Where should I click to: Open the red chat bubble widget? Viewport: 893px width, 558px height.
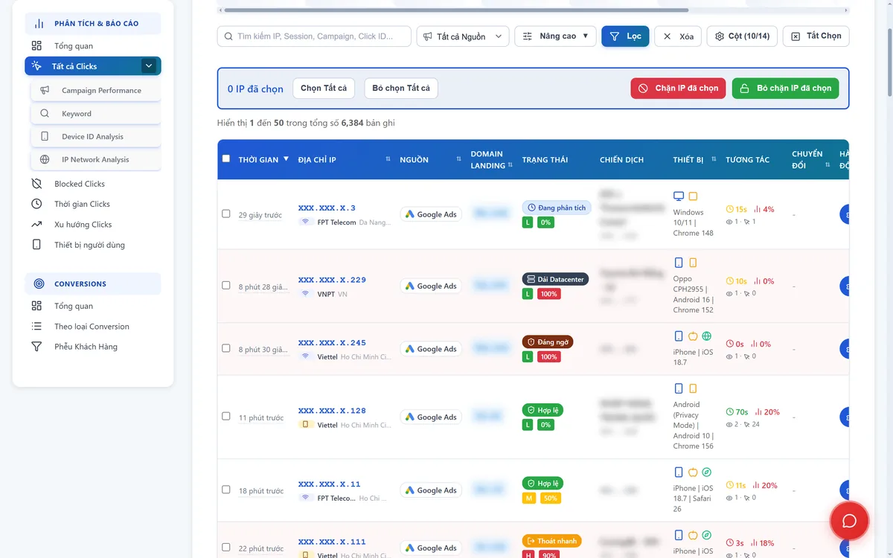tap(849, 521)
